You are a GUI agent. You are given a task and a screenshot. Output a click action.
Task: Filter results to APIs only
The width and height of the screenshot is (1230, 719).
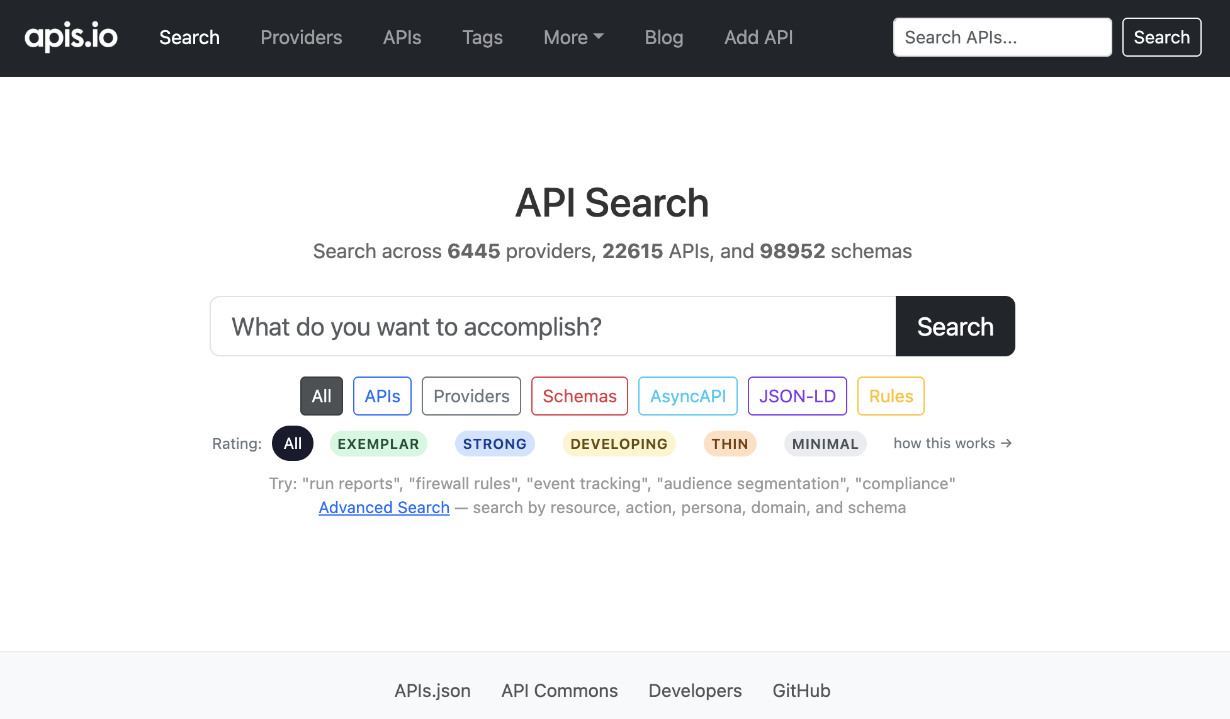point(382,396)
